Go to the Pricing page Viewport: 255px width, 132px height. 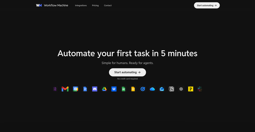(95, 5)
